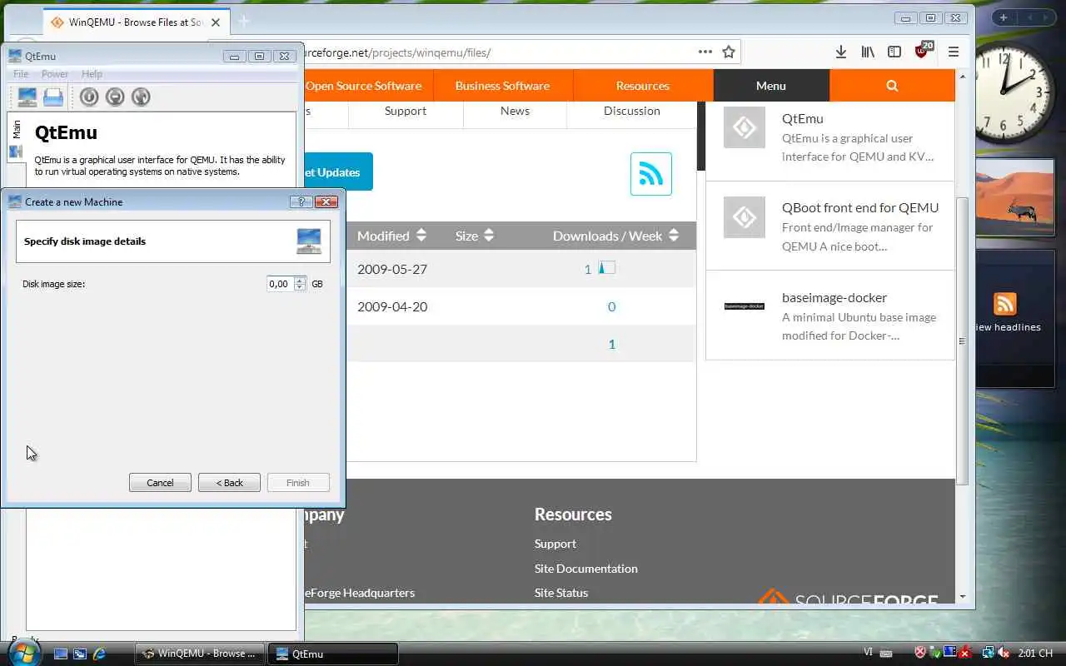
Task: Increase disk image size with up arrow
Action: point(300,281)
